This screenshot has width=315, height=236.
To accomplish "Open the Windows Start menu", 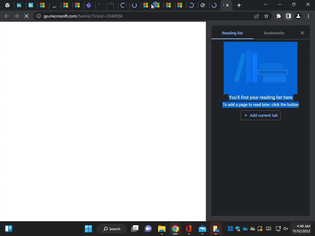I will click(88, 229).
